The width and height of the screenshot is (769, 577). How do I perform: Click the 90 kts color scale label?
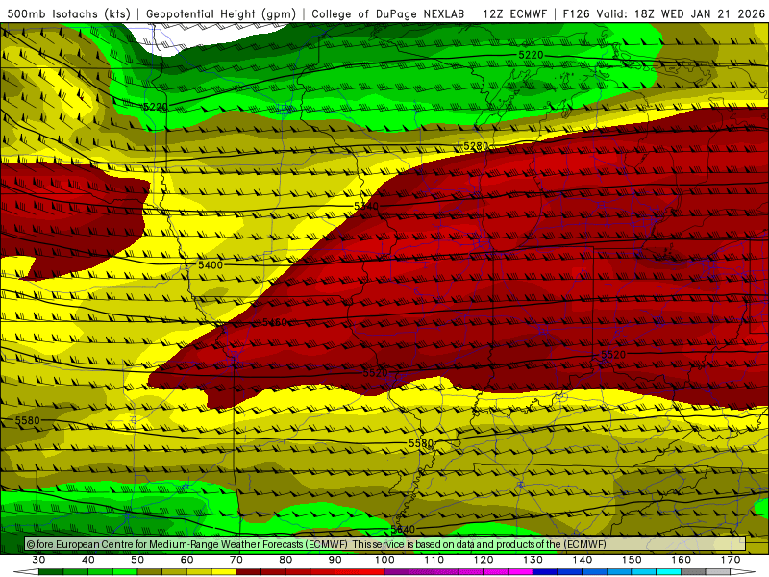pos(335,560)
